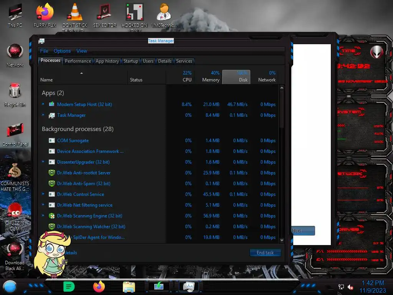Sort by the Disk column header
The image size is (393, 295).
(236, 77)
